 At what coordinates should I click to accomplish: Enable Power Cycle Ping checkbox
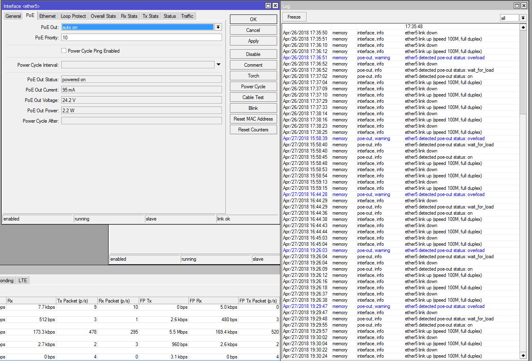pos(64,51)
